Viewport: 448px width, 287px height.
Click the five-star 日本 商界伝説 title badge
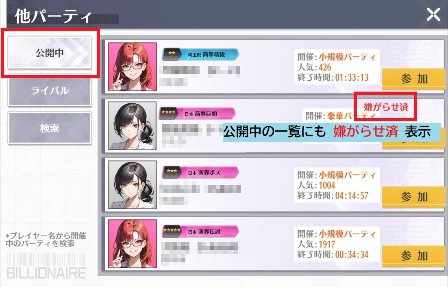tap(200, 232)
